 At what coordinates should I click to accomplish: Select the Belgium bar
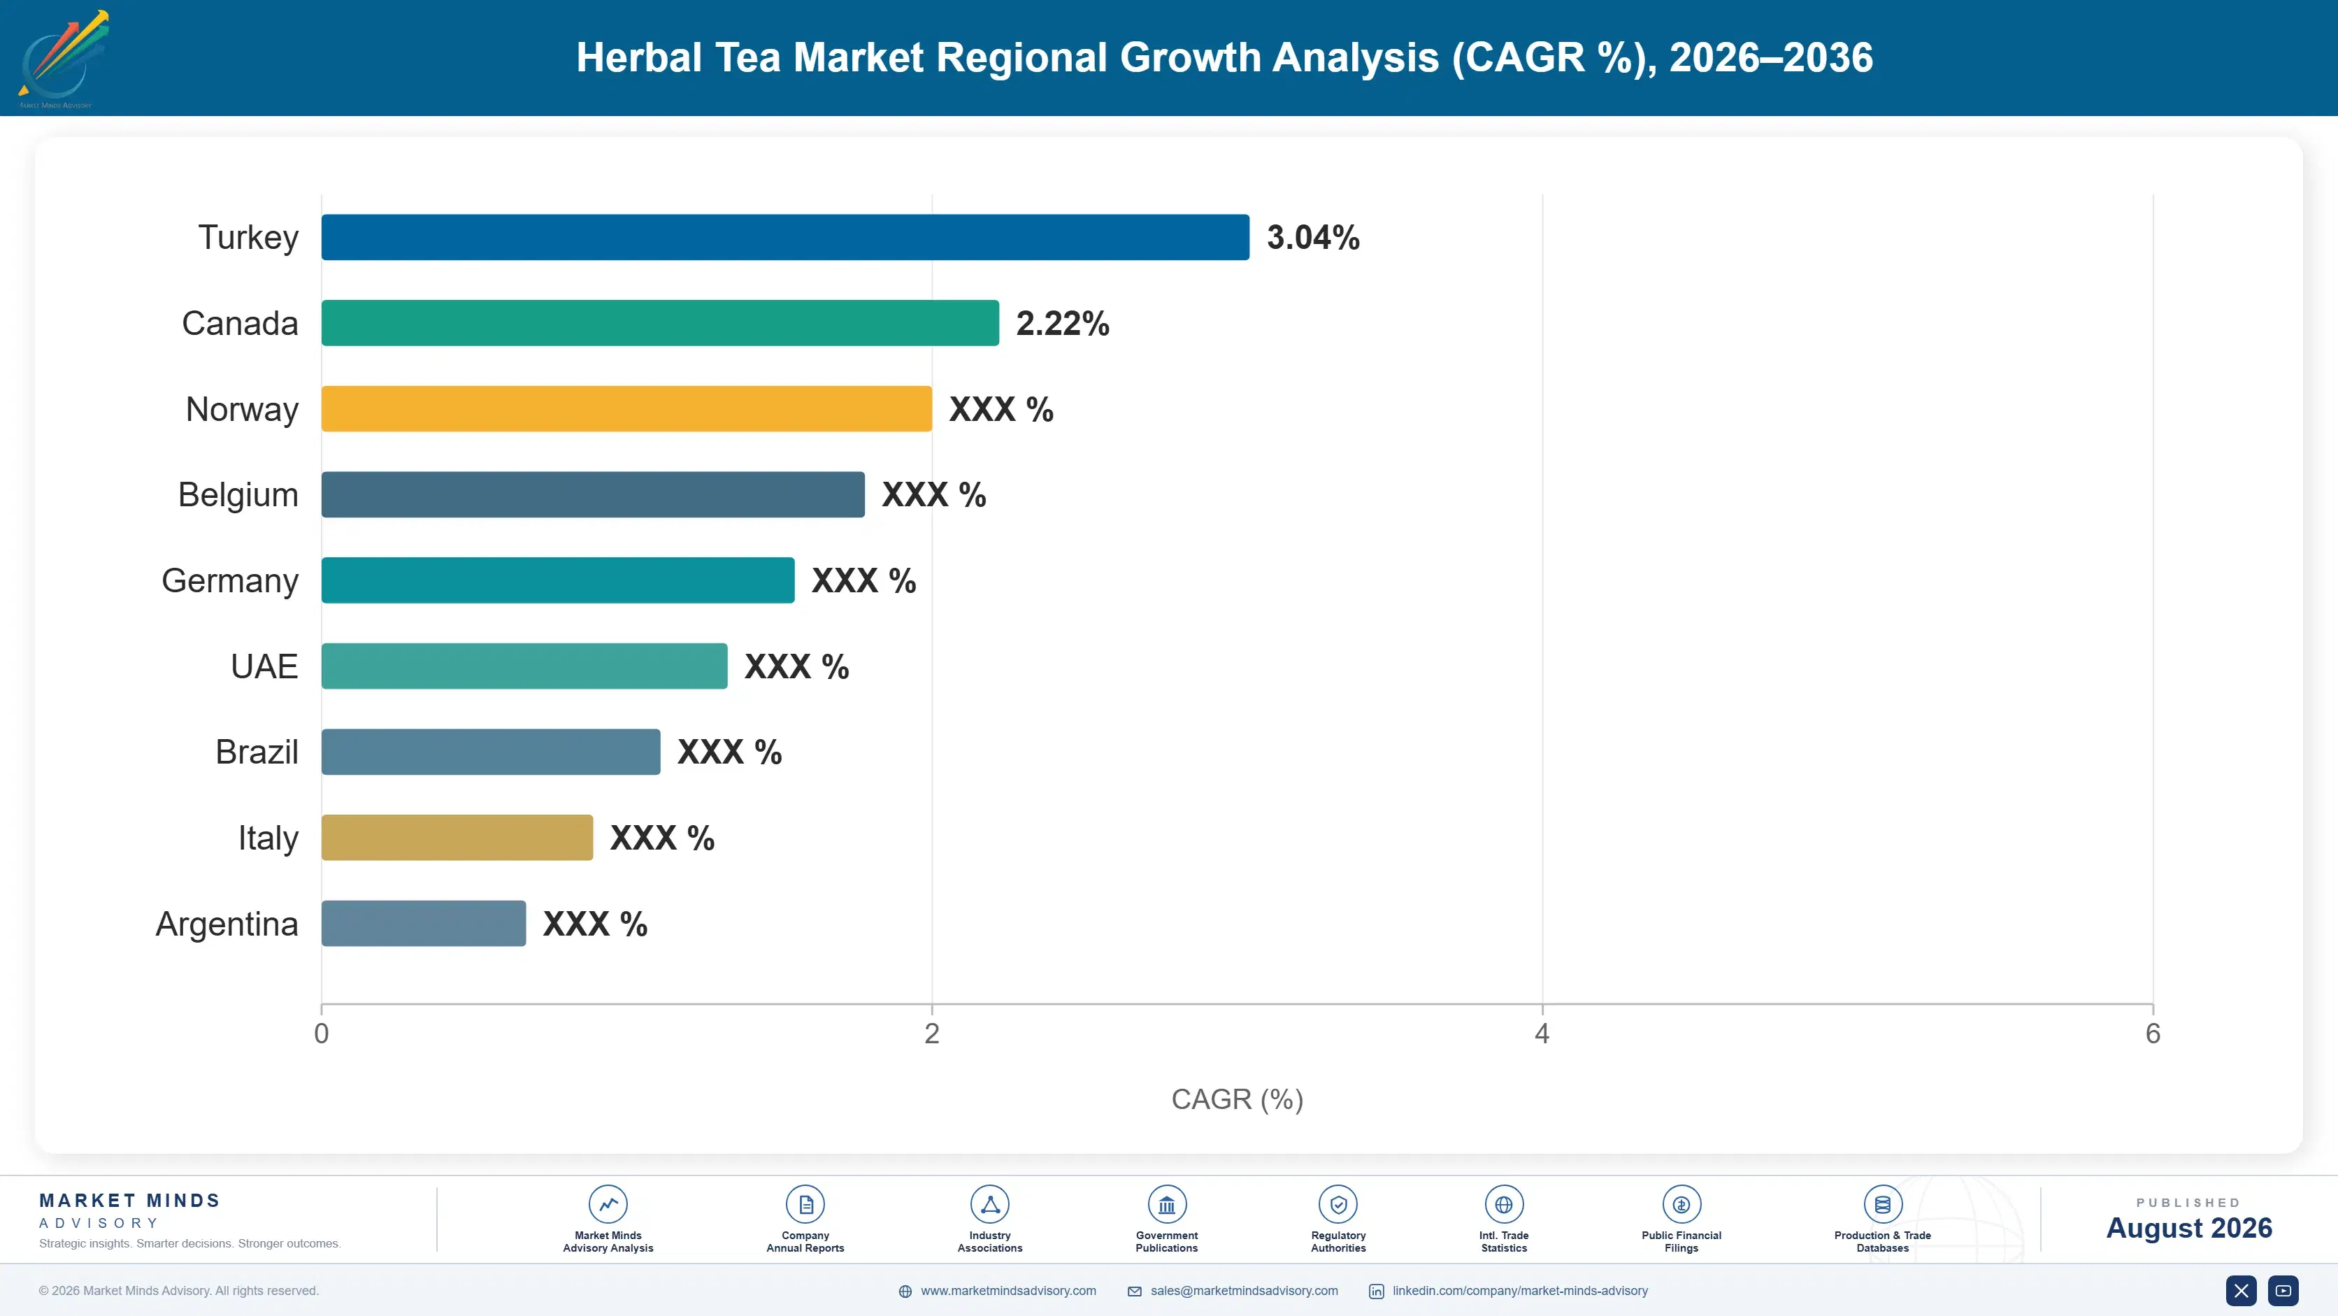tap(593, 494)
